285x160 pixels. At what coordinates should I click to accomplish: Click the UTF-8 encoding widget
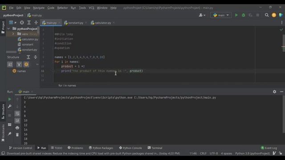point(214,153)
